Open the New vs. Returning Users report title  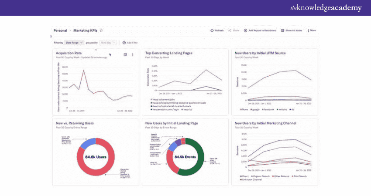(74, 123)
